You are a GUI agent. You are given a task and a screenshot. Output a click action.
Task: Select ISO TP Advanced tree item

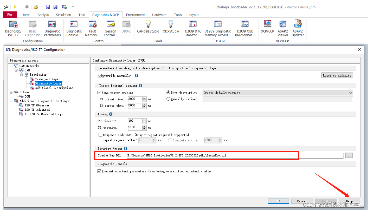click(x=37, y=110)
